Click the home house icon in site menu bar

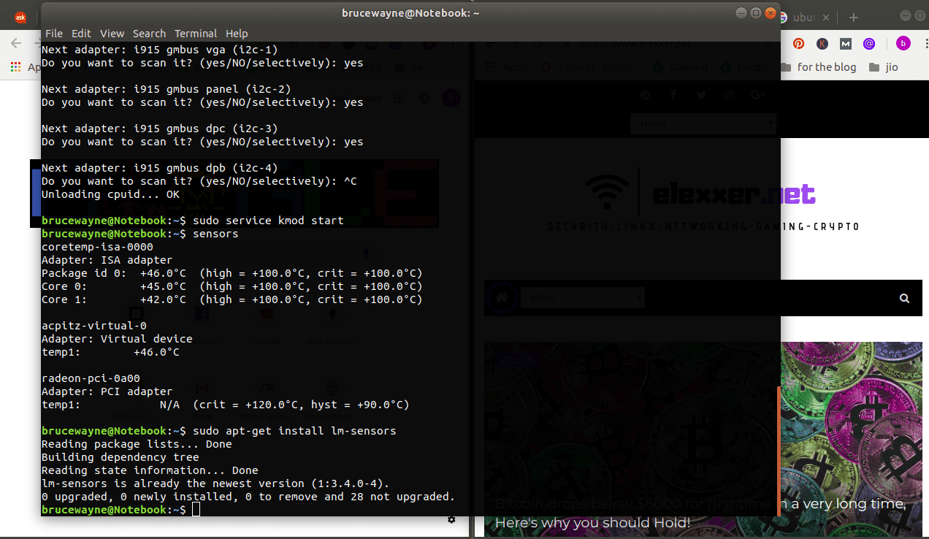502,298
